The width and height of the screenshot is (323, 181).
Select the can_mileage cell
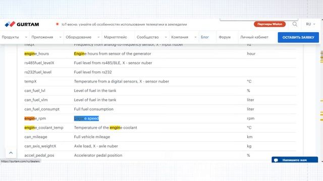point(36,137)
